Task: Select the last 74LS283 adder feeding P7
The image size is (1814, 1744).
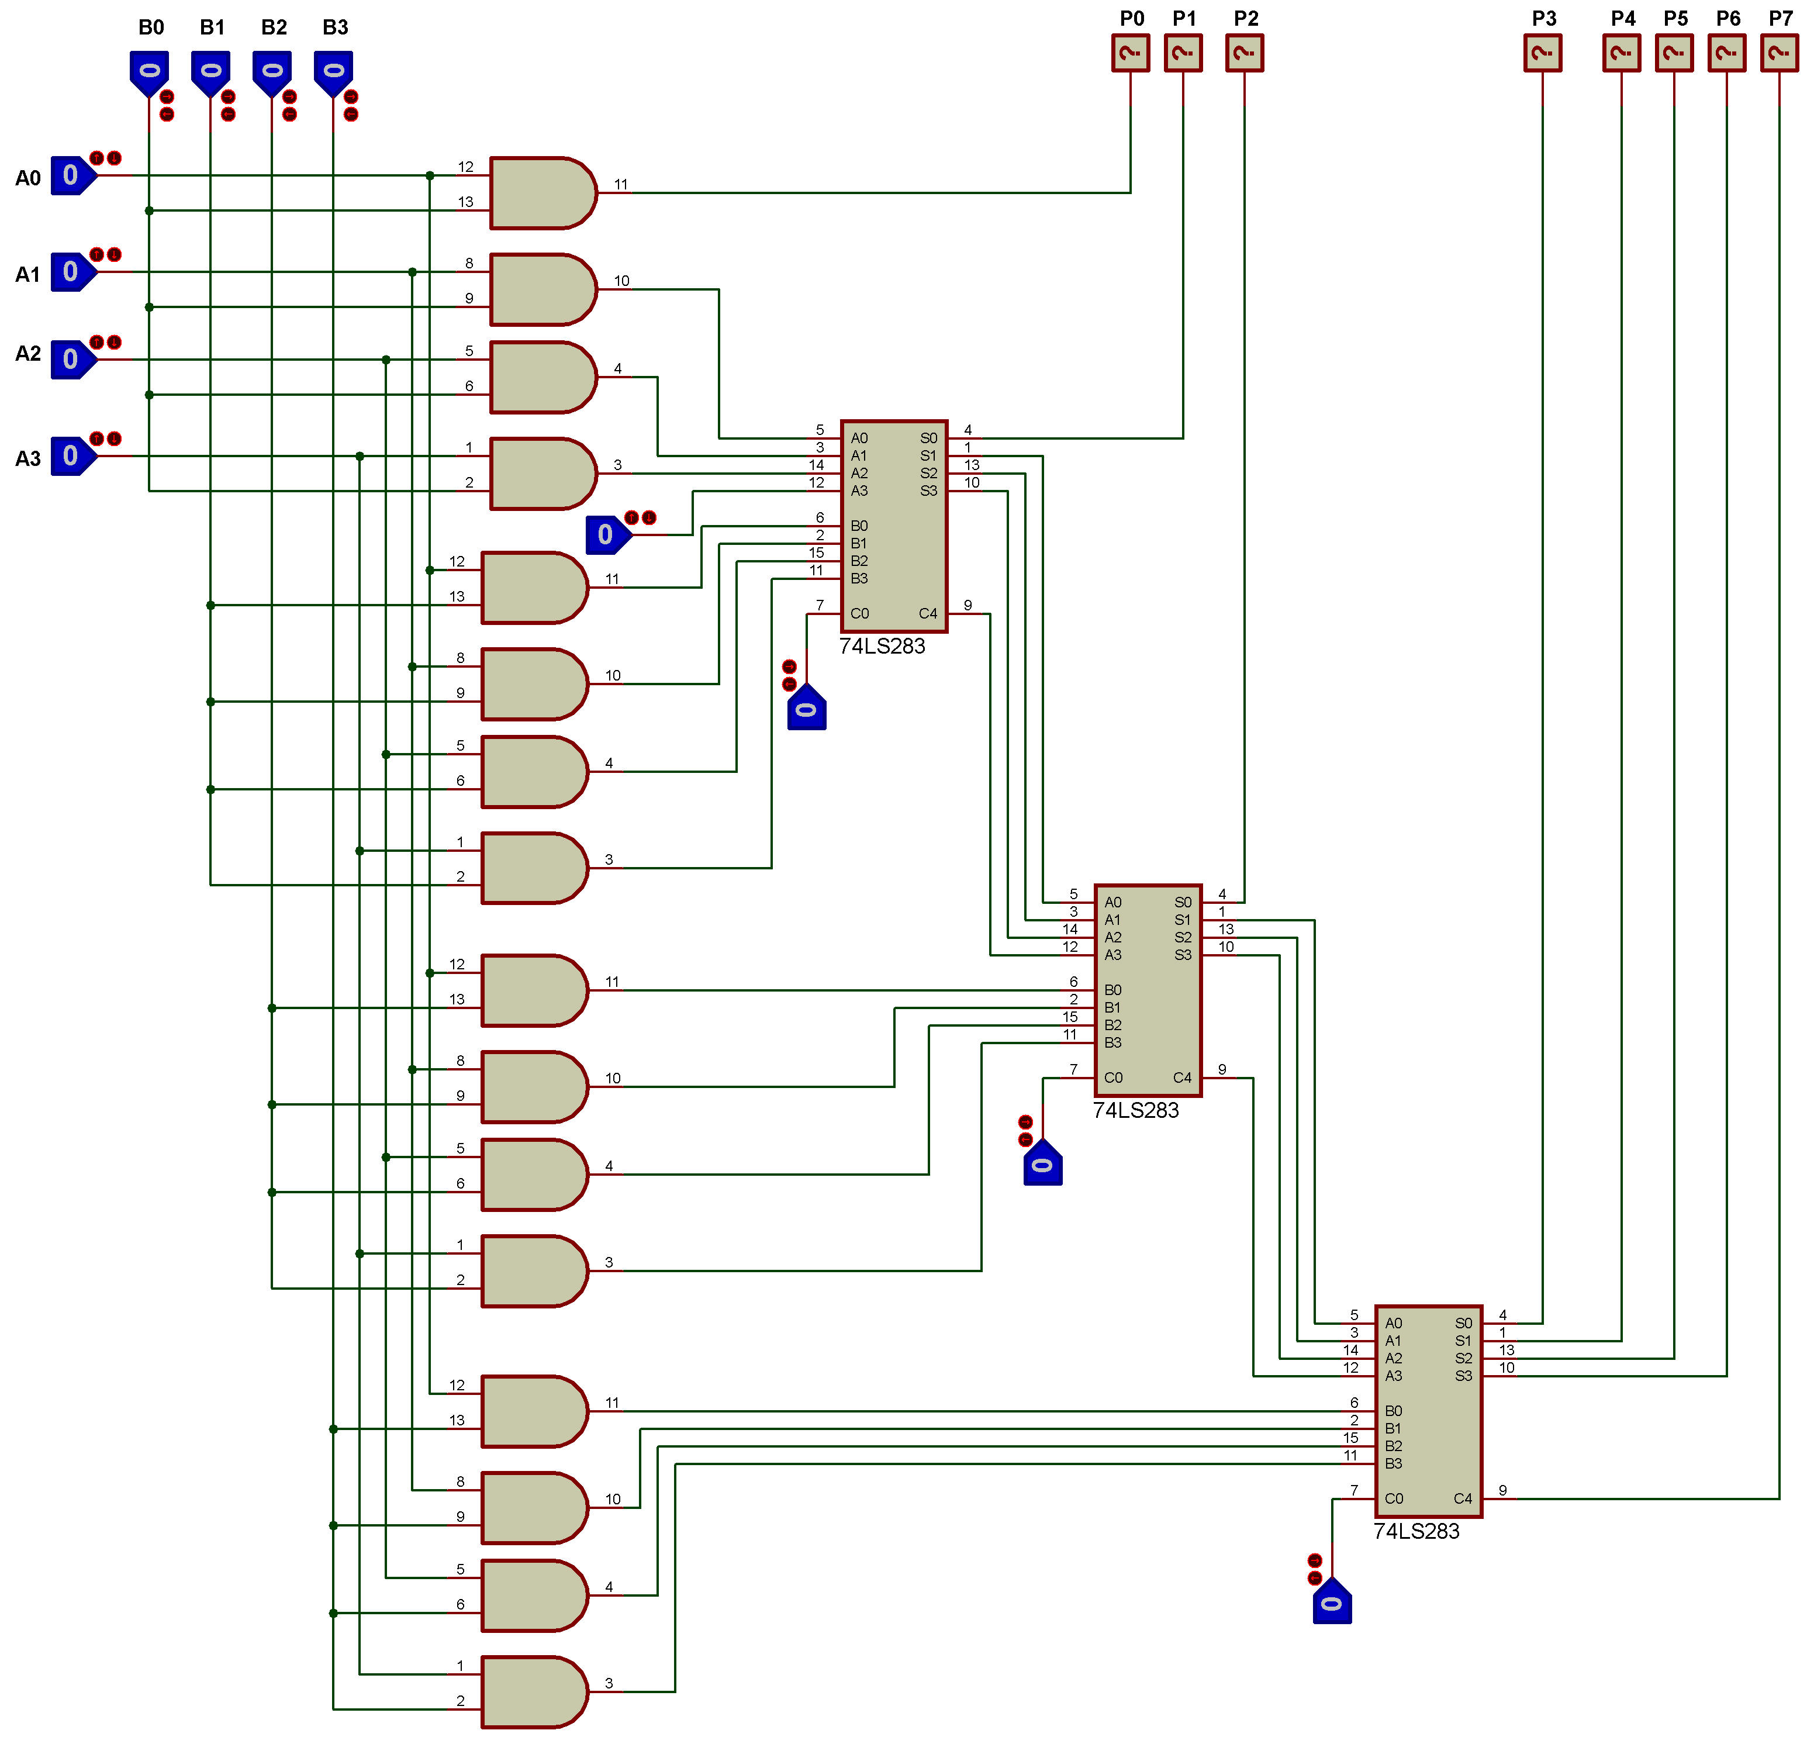Action: click(1428, 1411)
